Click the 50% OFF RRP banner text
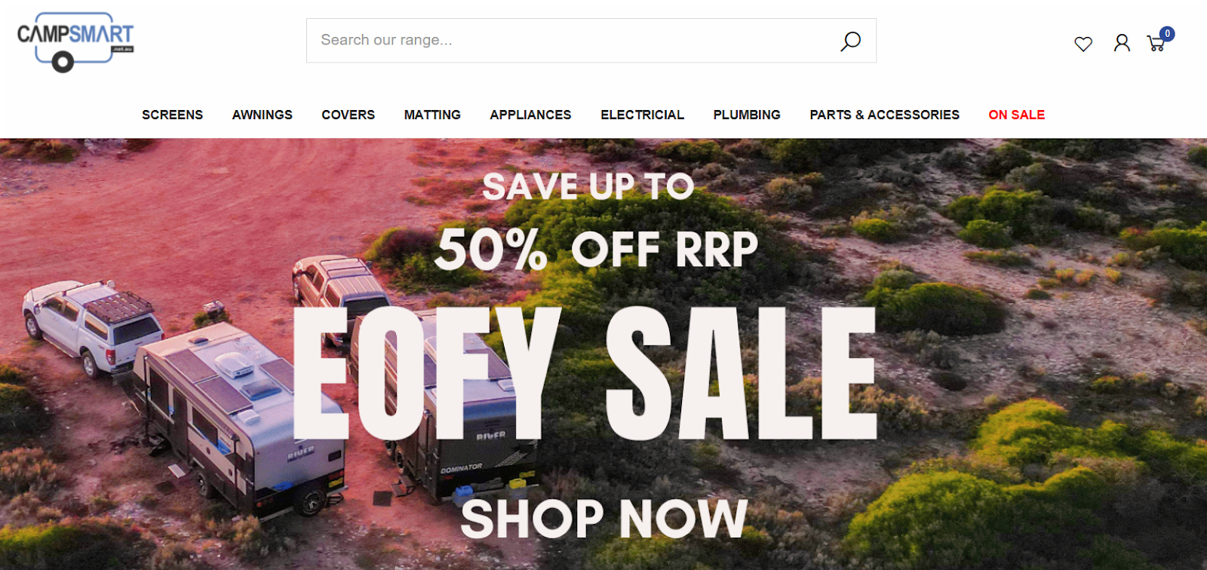This screenshot has height=570, width=1207. (x=596, y=250)
